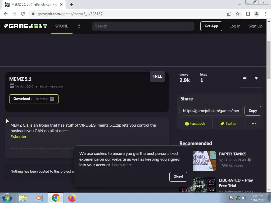Click the page vertical scrollbar thumb
The height and width of the screenshot is (203, 271).
(269, 60)
